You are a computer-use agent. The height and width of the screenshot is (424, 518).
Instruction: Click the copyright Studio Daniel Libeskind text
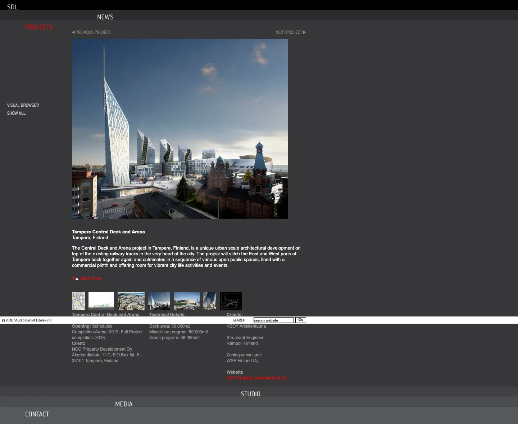pos(27,320)
